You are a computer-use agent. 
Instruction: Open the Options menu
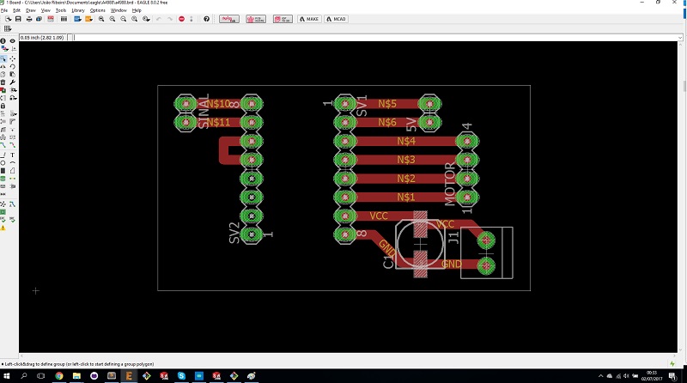[x=98, y=10]
